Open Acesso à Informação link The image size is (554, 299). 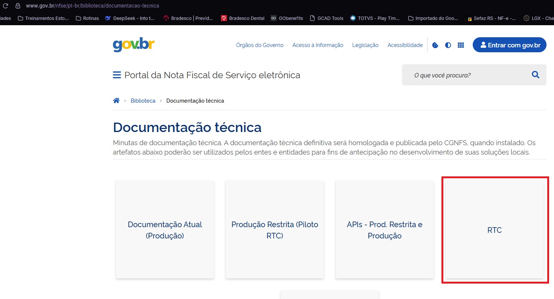318,45
